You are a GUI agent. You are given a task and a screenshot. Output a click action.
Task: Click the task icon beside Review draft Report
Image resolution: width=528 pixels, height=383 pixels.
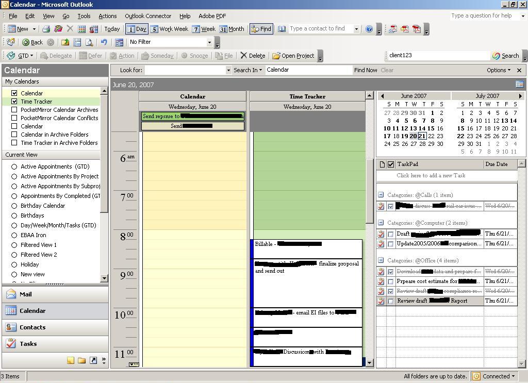[x=381, y=301]
